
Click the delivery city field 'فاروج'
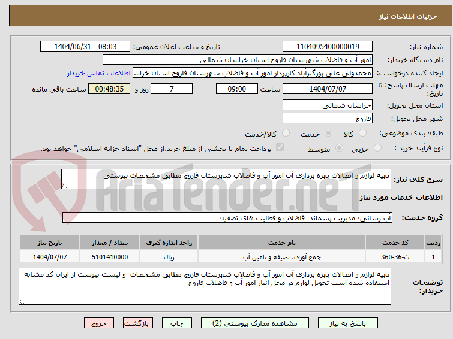tap(328, 118)
